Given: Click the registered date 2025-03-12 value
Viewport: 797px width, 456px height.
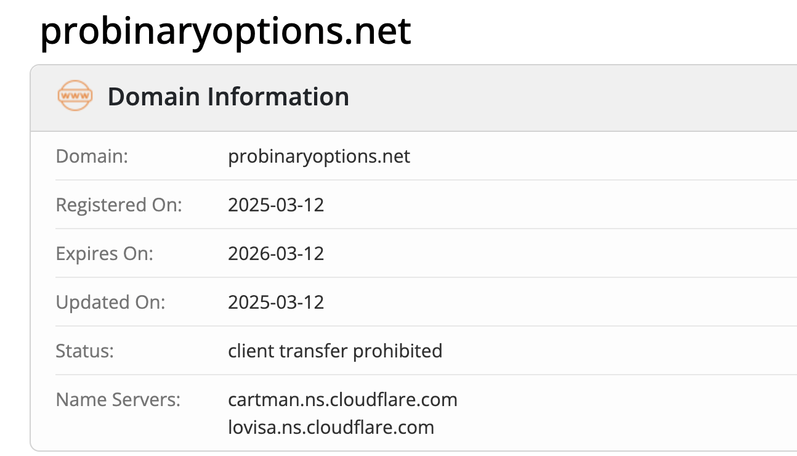Looking at the screenshot, I should pos(276,205).
